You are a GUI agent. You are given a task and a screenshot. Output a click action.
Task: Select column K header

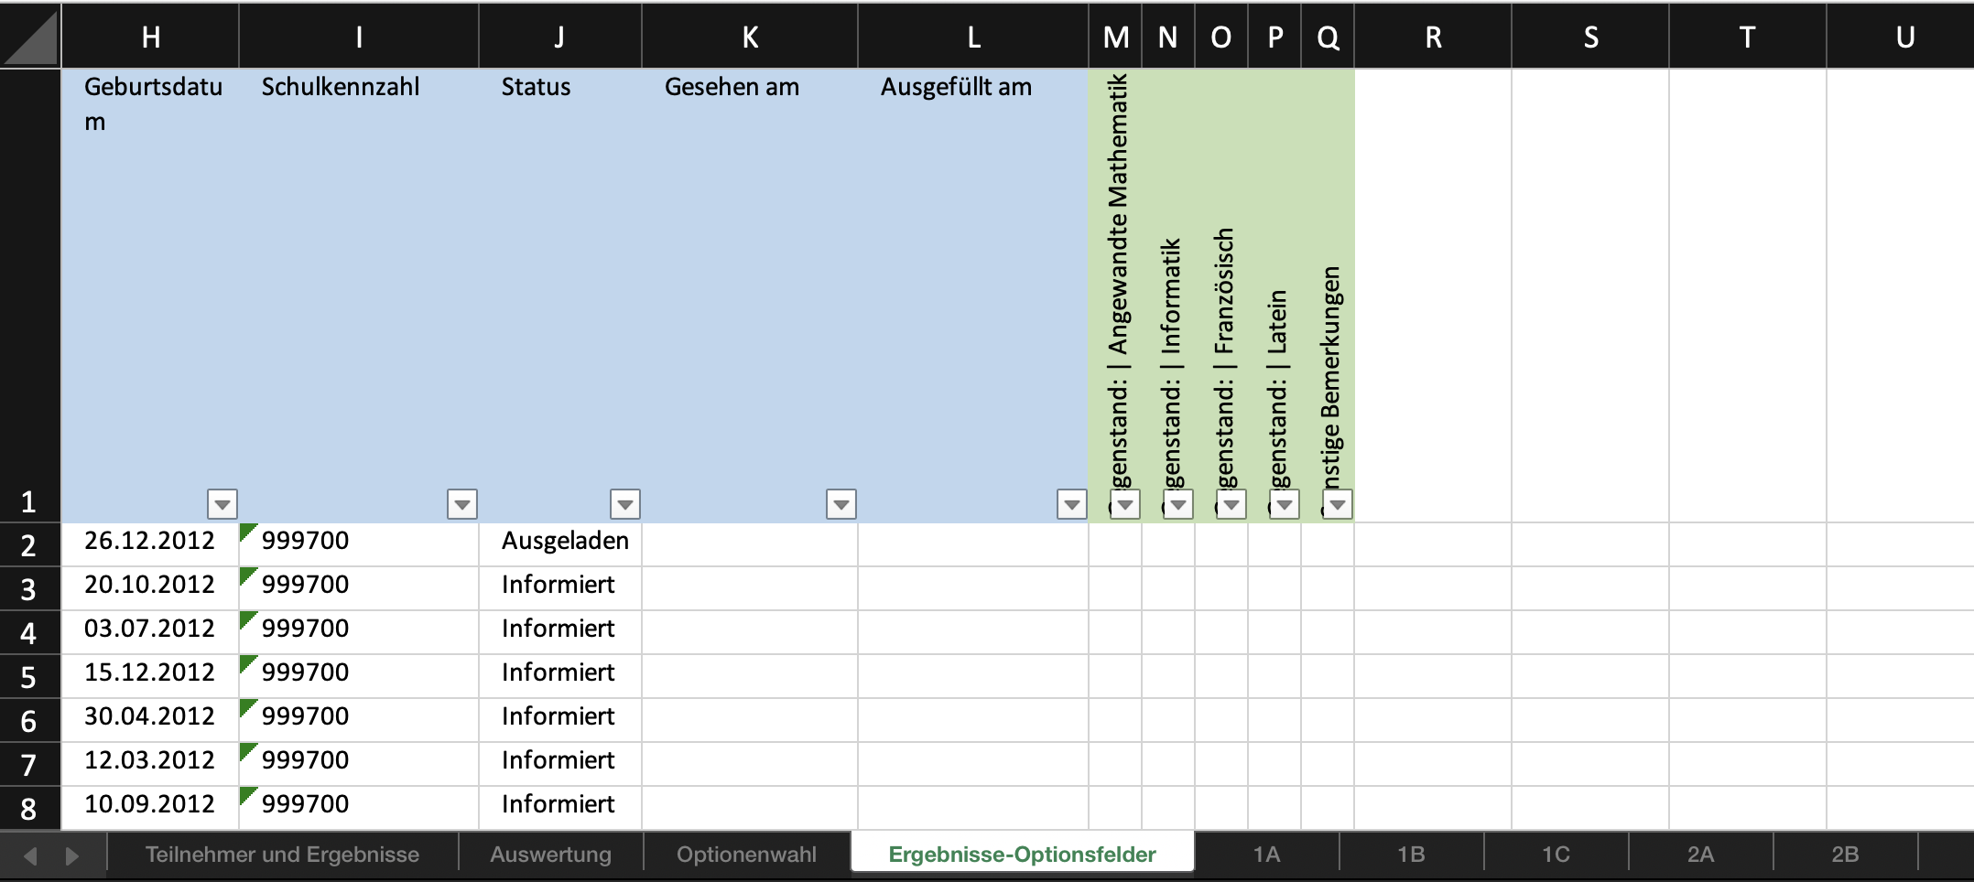pyautogui.click(x=750, y=37)
